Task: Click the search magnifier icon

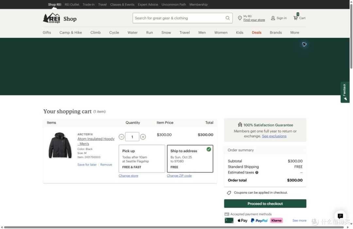Action: tap(227, 18)
